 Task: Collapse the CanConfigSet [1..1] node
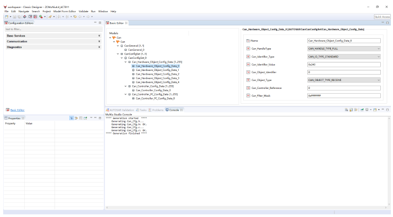click(x=118, y=54)
